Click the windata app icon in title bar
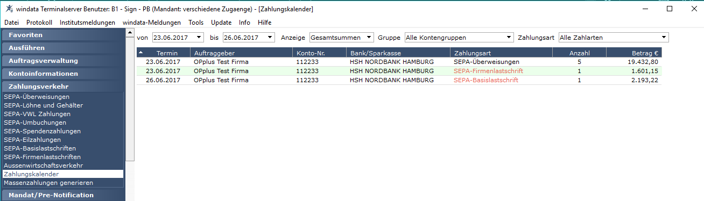Image resolution: width=704 pixels, height=201 pixels. pos(9,9)
